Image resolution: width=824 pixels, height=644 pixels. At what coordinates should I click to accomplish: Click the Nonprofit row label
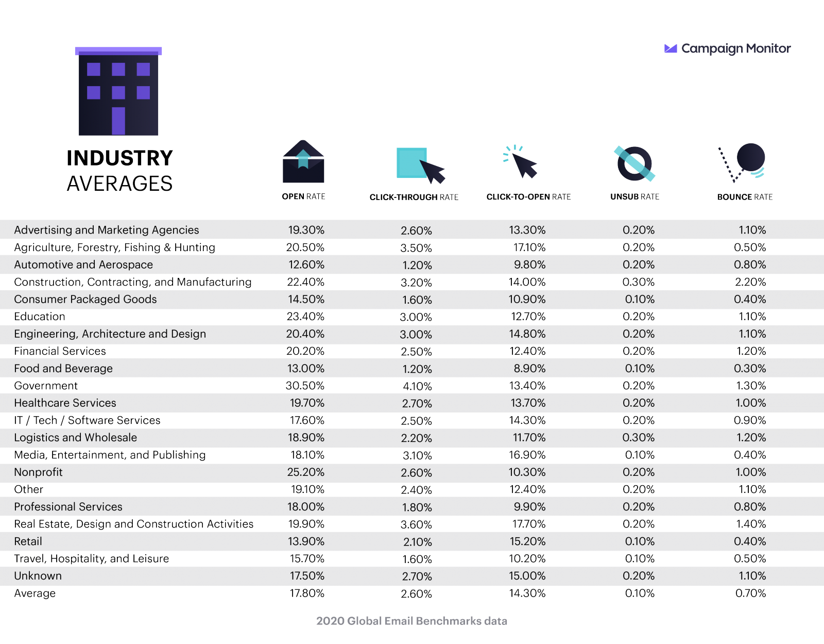[x=38, y=472]
